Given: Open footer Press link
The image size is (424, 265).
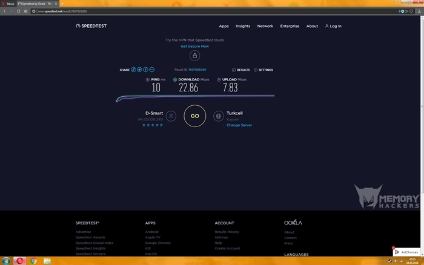Looking at the screenshot, I should (288, 243).
